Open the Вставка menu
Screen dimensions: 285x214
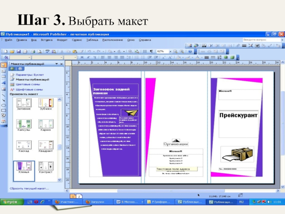click(47, 40)
